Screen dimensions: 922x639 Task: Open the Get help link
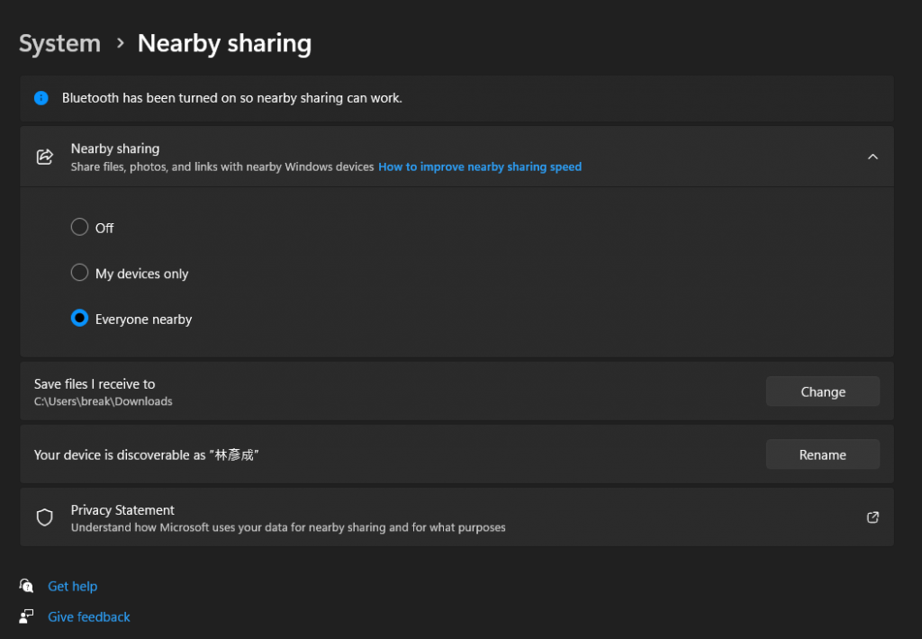[72, 586]
